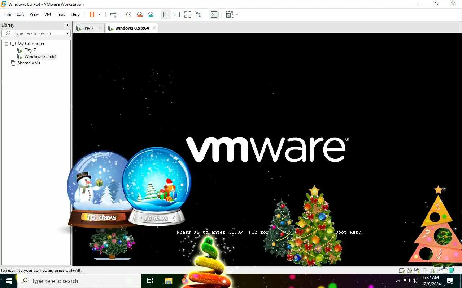Take a snapshot of this VM
Image resolution: width=462 pixels, height=288 pixels.
pos(128,14)
